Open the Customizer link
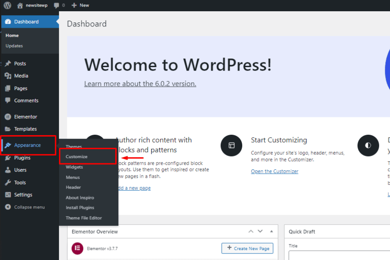Image resolution: width=390 pixels, height=260 pixels. 275,171
